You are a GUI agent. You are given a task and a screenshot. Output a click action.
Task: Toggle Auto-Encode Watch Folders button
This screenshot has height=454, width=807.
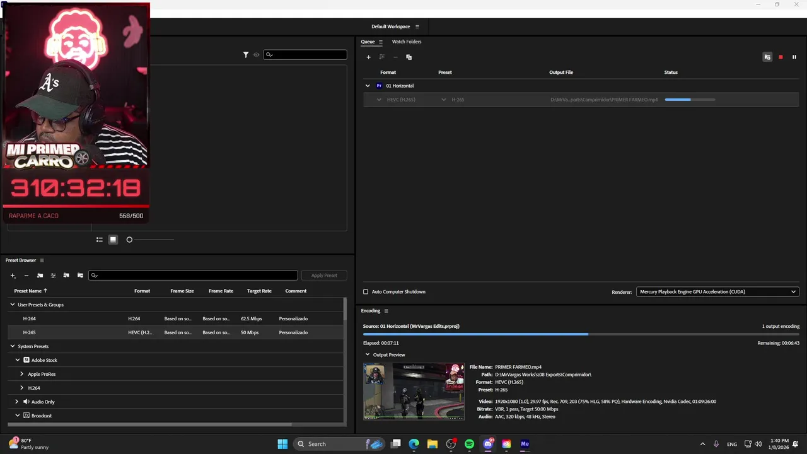click(x=767, y=57)
